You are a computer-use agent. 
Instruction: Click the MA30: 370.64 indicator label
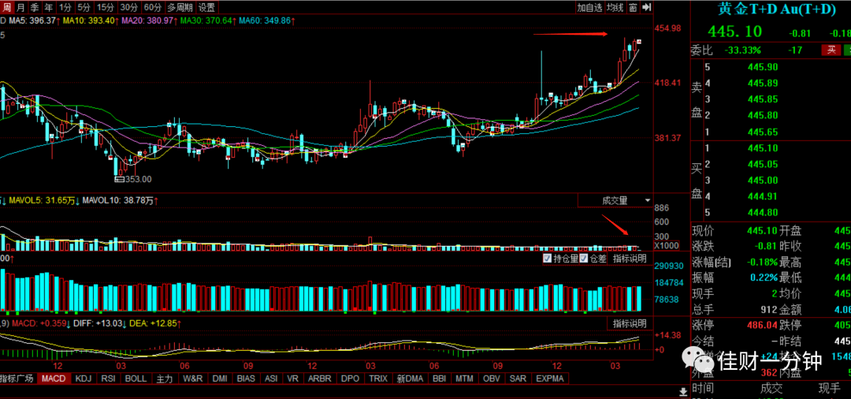[x=207, y=21]
